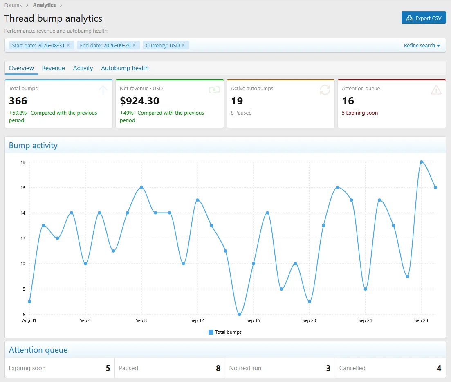Open the Autobump health tab
This screenshot has height=382, width=451.
[125, 68]
